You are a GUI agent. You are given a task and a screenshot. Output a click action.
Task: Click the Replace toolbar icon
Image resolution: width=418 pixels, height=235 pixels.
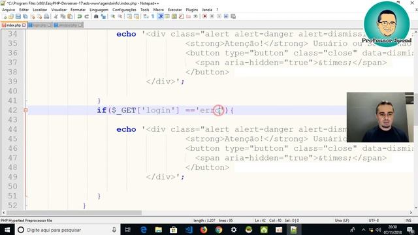coord(103,16)
